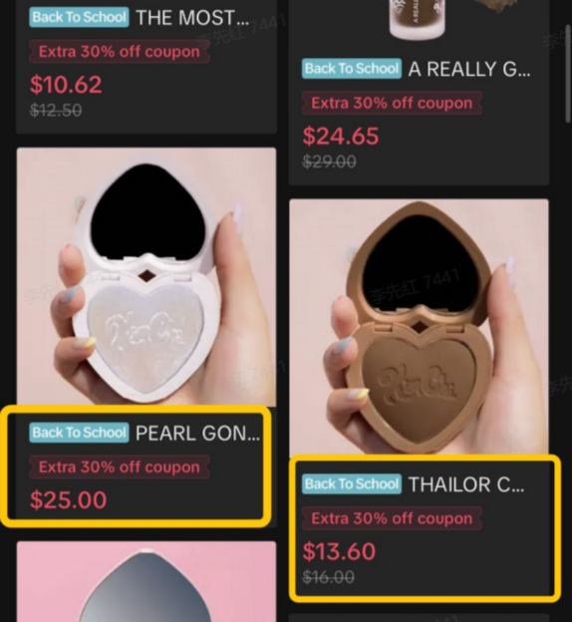Open the grey teardrop sponge product image

click(x=146, y=581)
